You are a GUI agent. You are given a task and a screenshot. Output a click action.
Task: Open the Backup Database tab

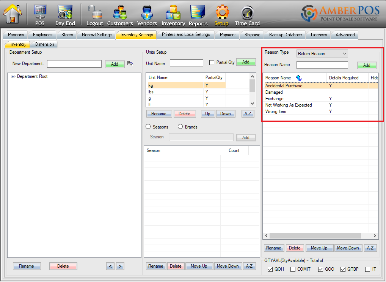[285, 35]
